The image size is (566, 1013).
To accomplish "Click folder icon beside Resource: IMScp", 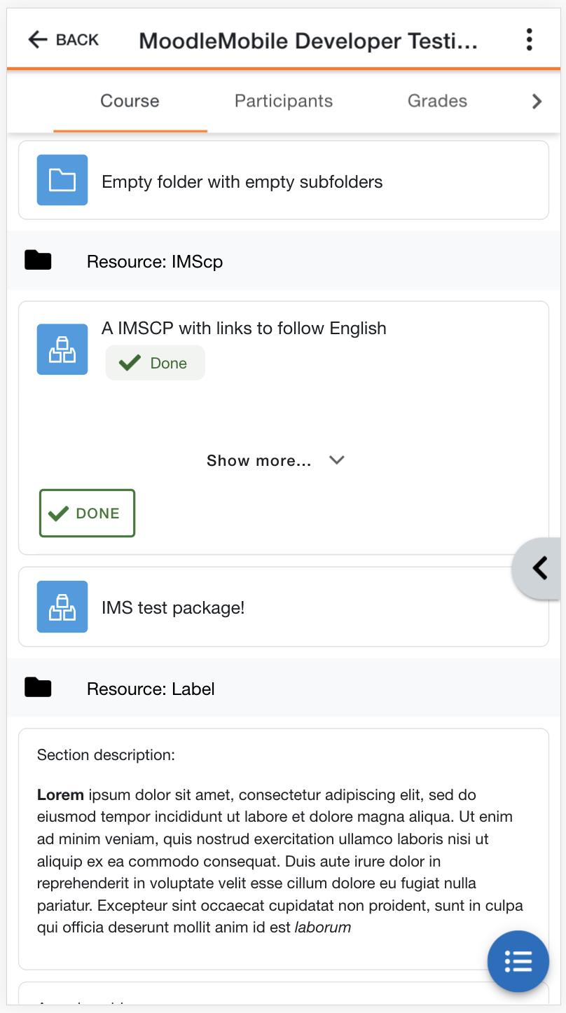I will point(38,260).
